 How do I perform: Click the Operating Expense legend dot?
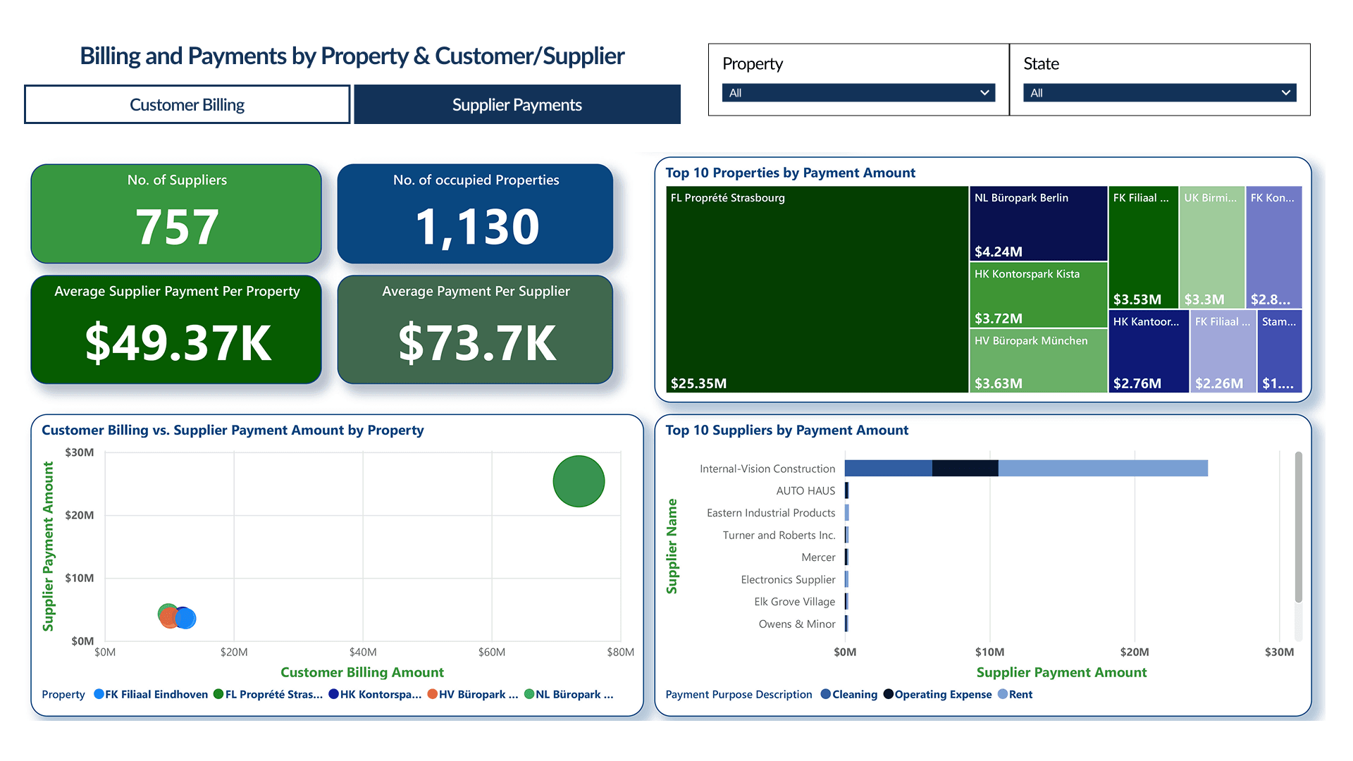[888, 694]
